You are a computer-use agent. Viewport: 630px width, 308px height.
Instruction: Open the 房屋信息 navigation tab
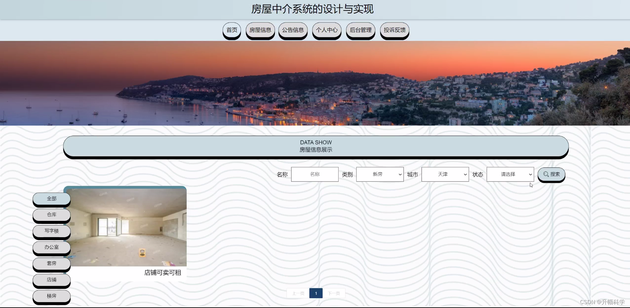point(260,30)
